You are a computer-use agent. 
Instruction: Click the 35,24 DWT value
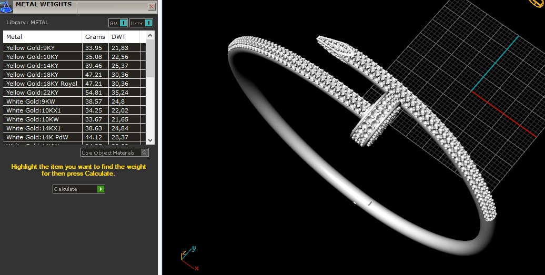coord(120,93)
